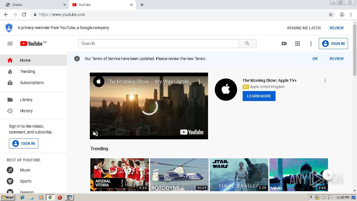Viewport: 357px width, 201px height.
Task: Open the create video camera icon
Action: tap(284, 44)
